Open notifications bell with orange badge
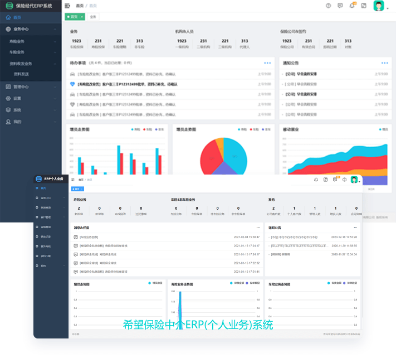This screenshot has width=396, height=358. tap(352, 6)
